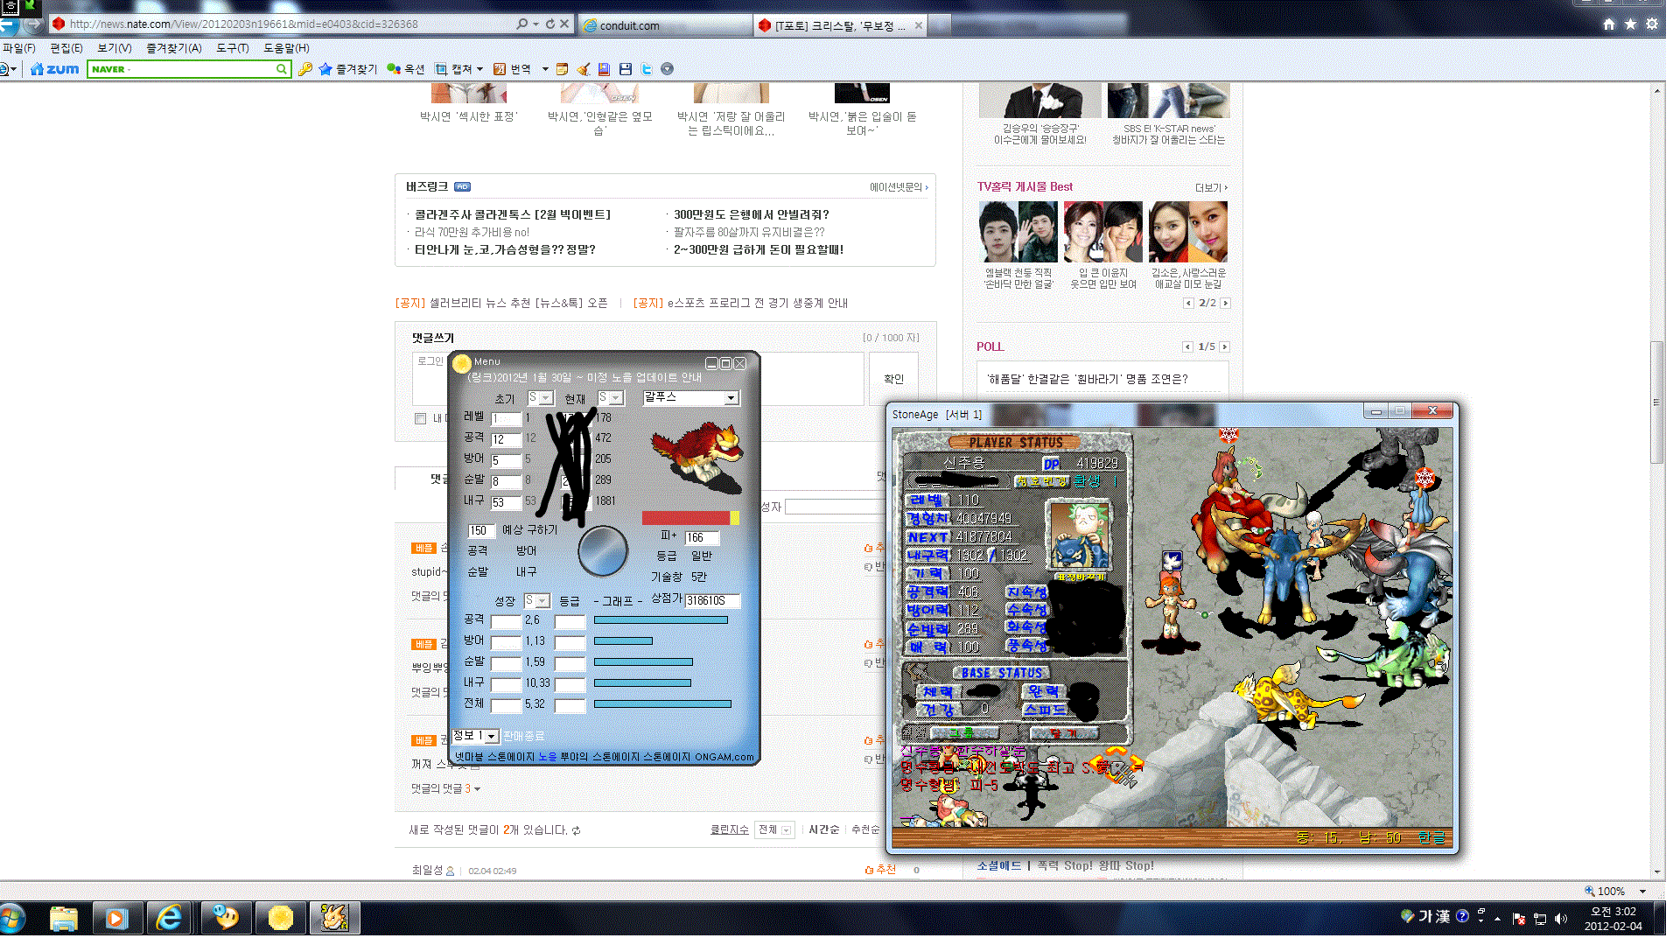The width and height of the screenshot is (1680, 945).
Task: Click the NAVER search magnifier icon
Action: [x=282, y=69]
